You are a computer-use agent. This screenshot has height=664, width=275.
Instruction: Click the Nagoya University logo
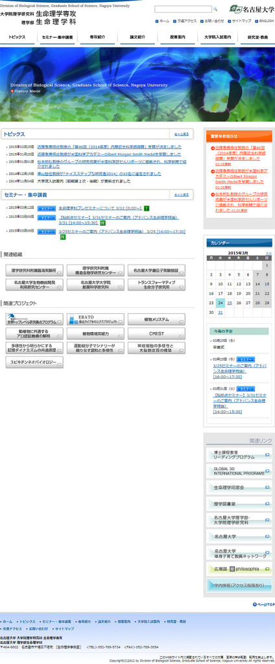(x=252, y=9)
